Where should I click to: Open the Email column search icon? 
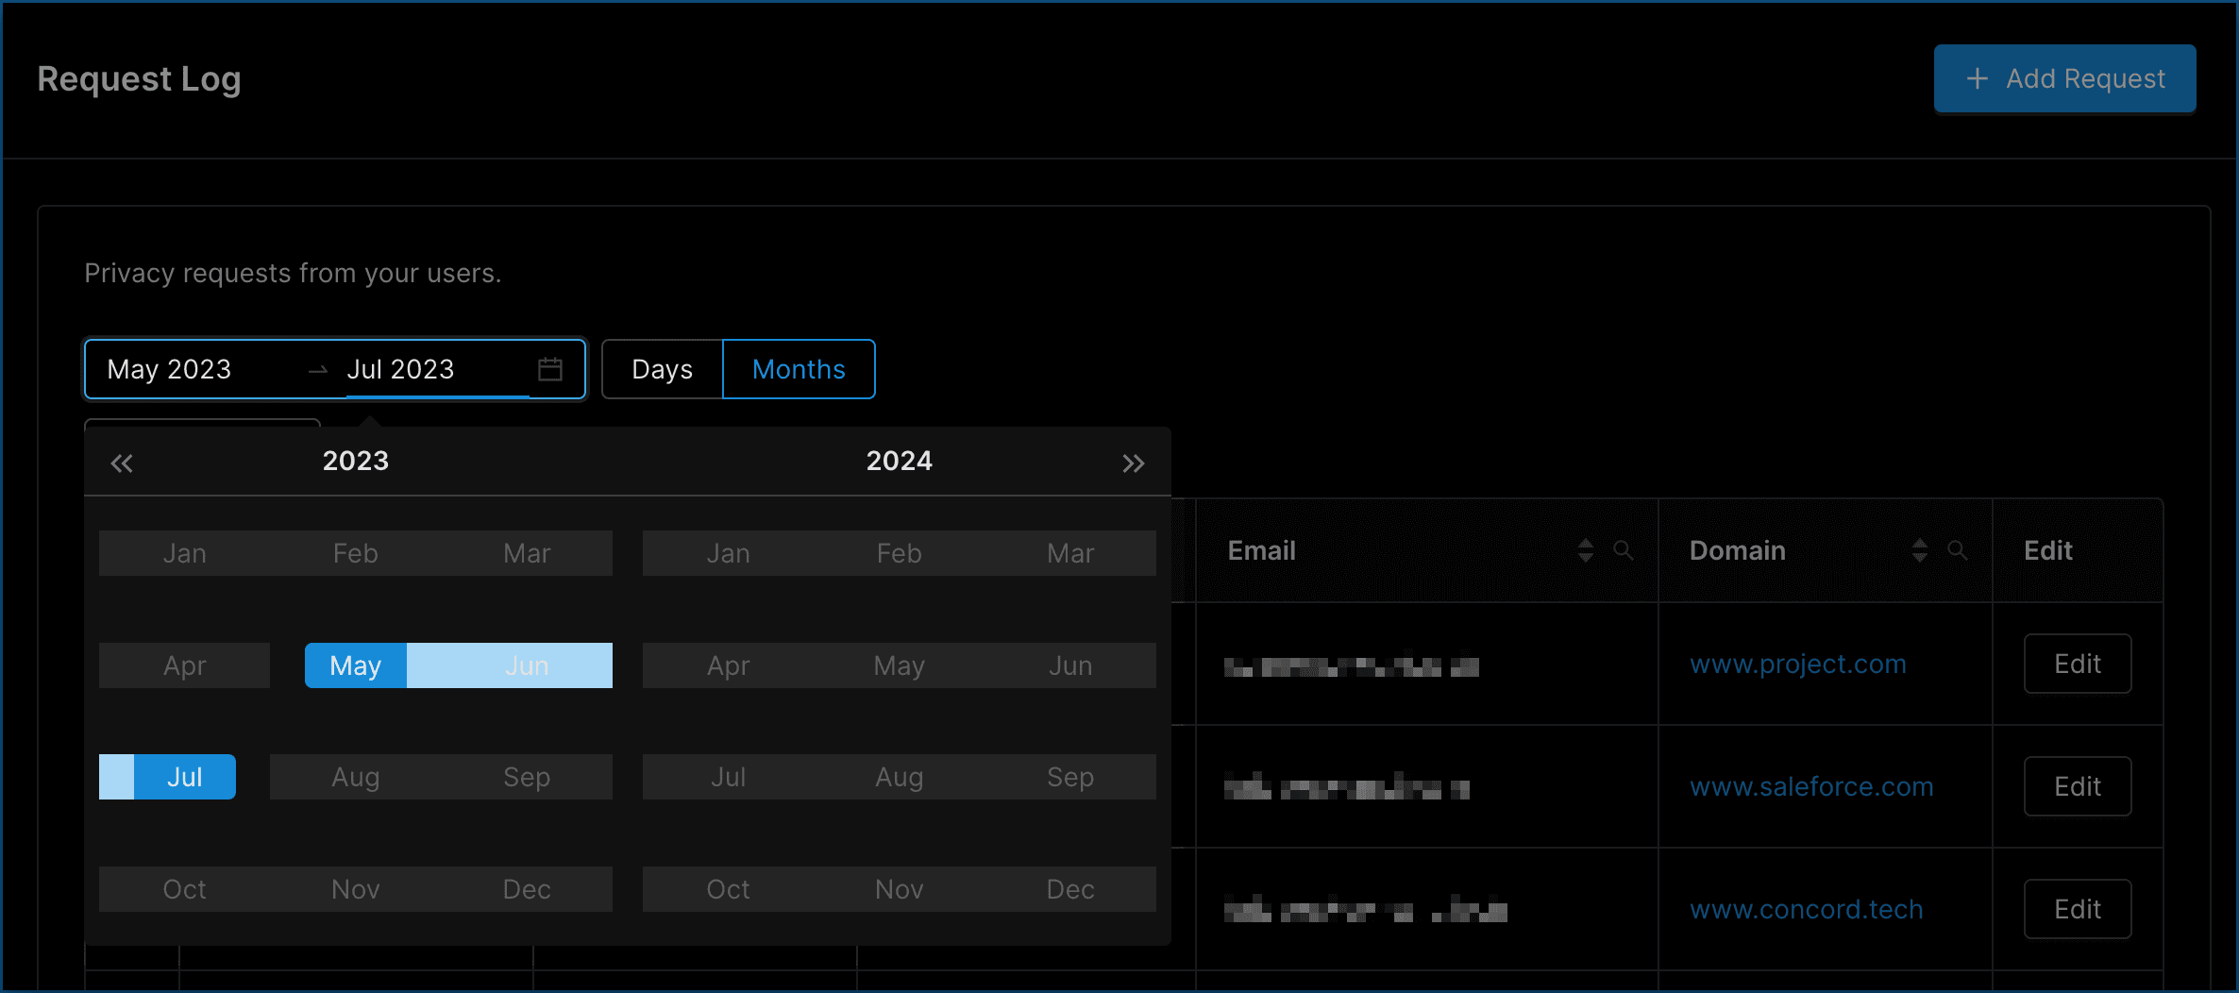[x=1623, y=550]
